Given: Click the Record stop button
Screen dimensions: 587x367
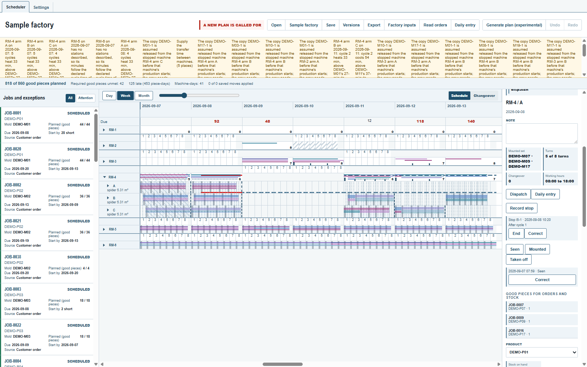Looking at the screenshot, I should [522, 208].
